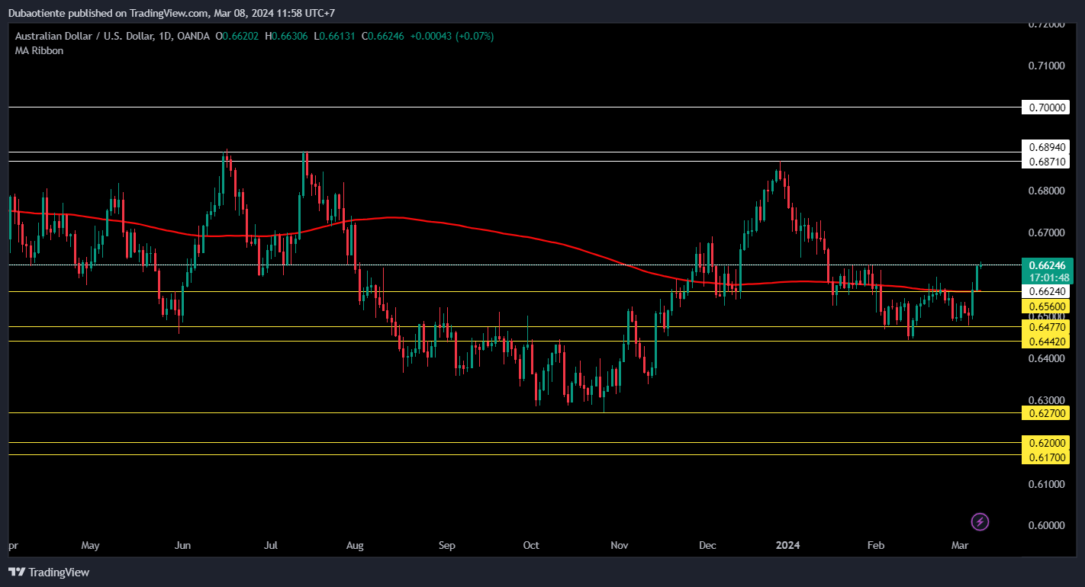Viewport: 1085px width, 587px height.
Task: Click the 0.68710 price label
Action: (1047, 162)
